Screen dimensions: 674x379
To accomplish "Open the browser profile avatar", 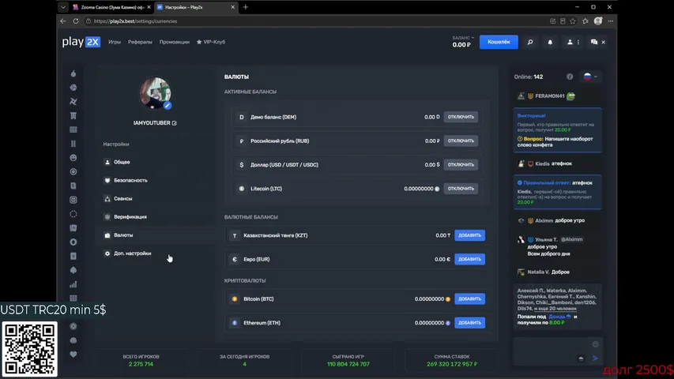I will coord(598,21).
